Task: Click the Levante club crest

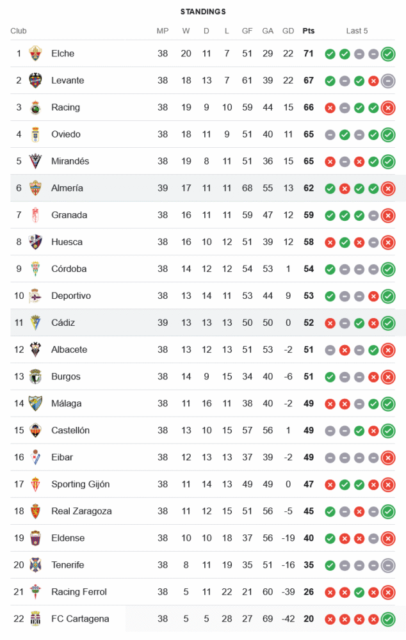Action: [x=36, y=81]
